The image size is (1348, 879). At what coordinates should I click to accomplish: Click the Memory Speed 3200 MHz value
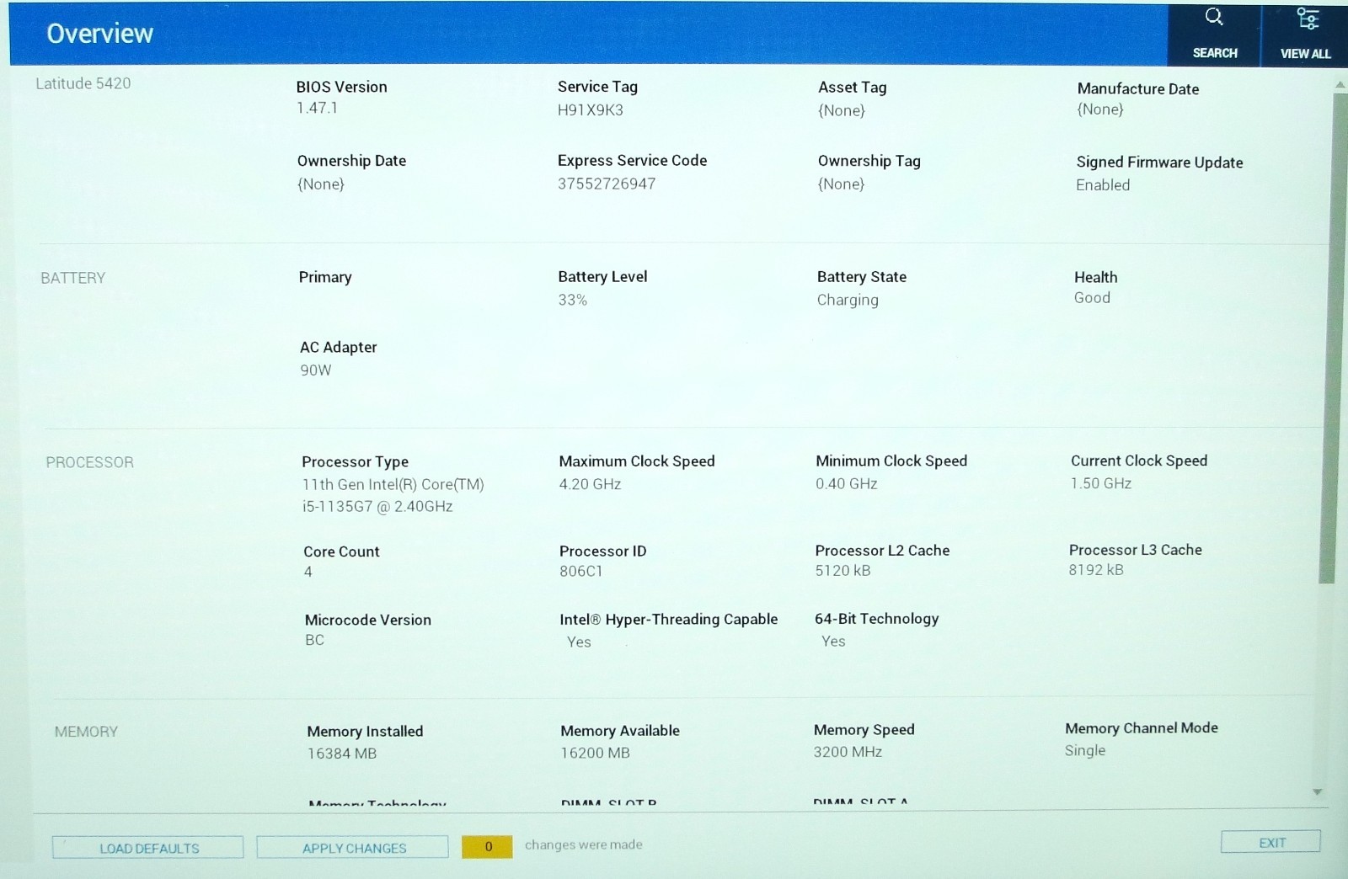click(848, 752)
